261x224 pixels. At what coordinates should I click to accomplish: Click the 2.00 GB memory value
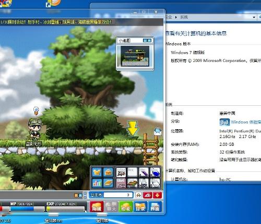coord(227,144)
